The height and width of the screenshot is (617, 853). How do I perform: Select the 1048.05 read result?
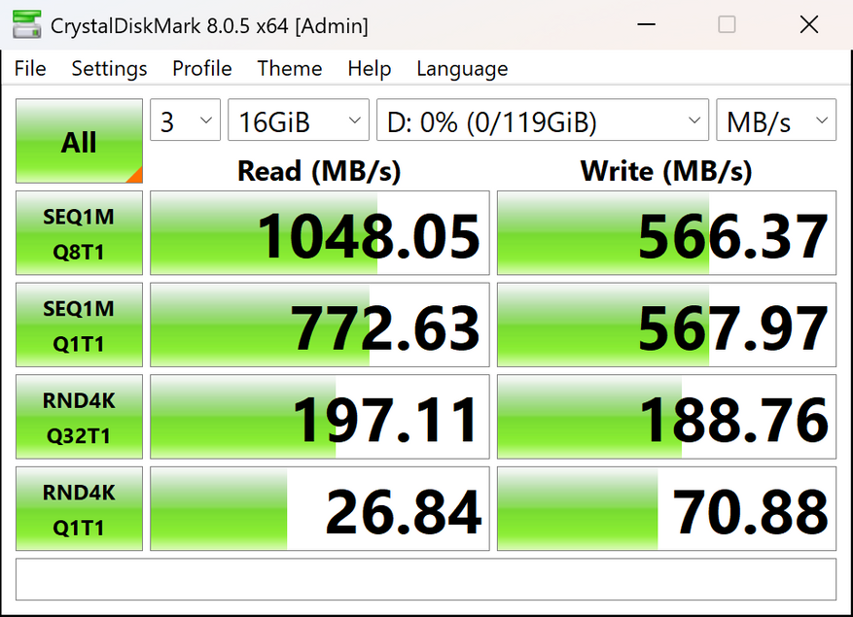(320, 233)
